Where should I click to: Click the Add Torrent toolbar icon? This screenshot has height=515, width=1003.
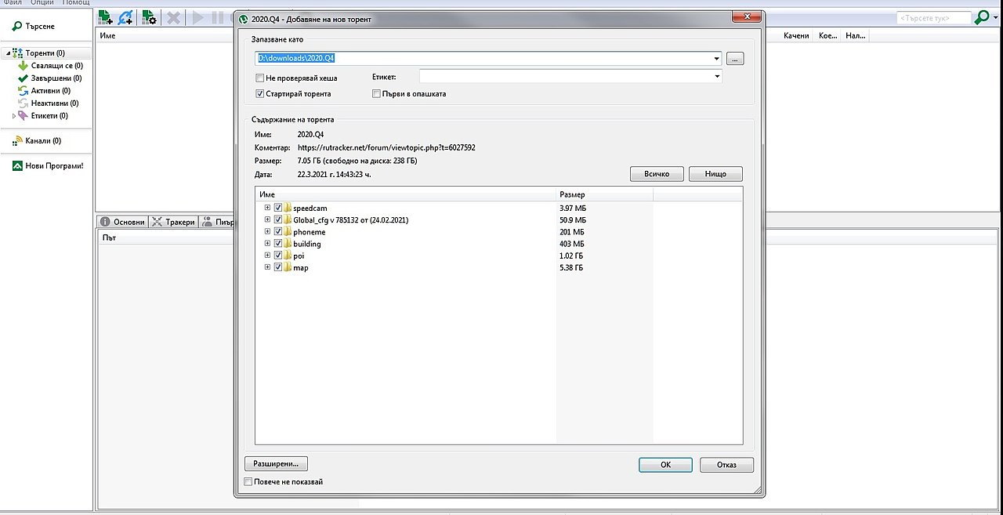pos(105,17)
